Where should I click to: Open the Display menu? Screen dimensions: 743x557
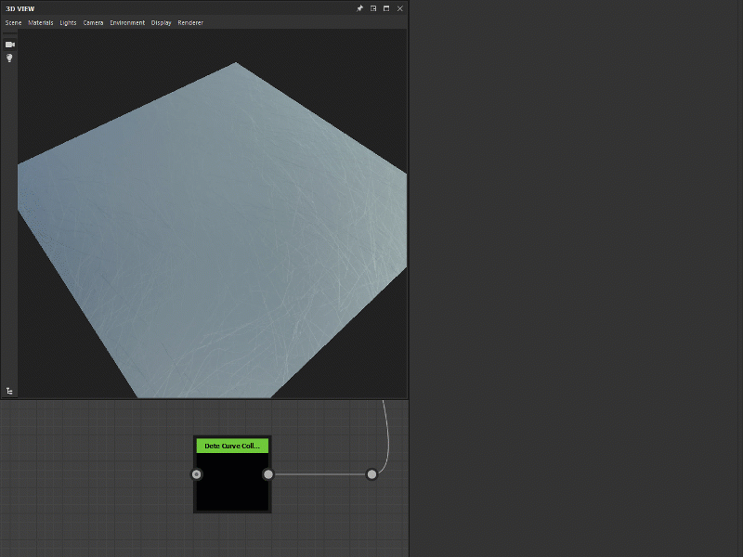pyautogui.click(x=161, y=22)
